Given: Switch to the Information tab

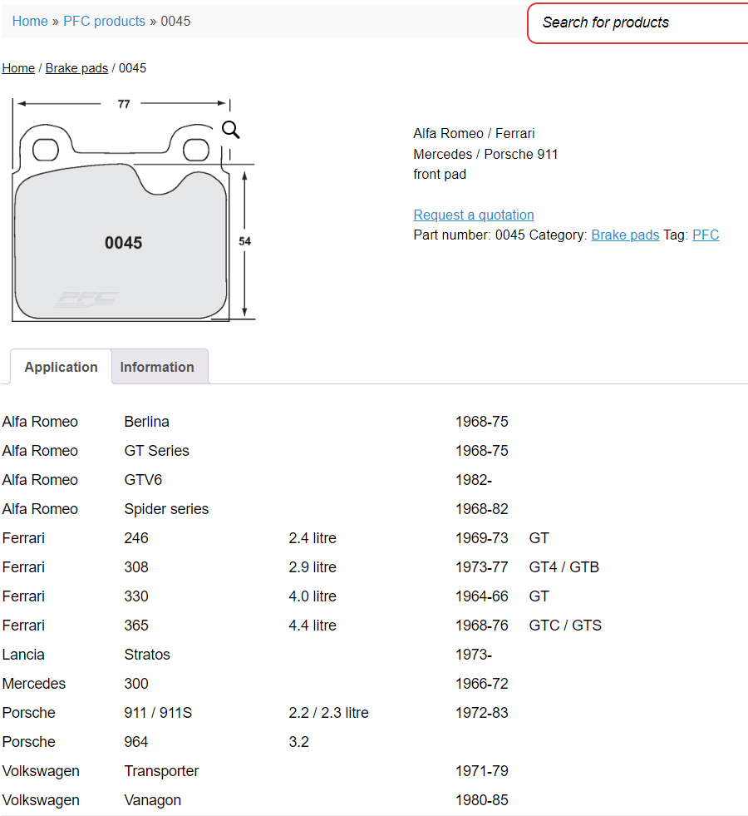Looking at the screenshot, I should pyautogui.click(x=157, y=367).
